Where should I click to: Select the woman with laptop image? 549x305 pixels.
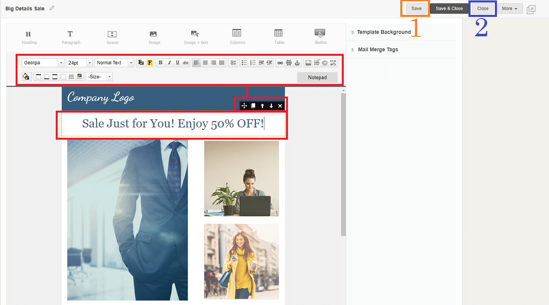[241, 178]
